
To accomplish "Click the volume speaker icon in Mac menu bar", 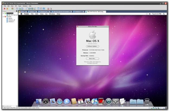I will tap(150, 14).
